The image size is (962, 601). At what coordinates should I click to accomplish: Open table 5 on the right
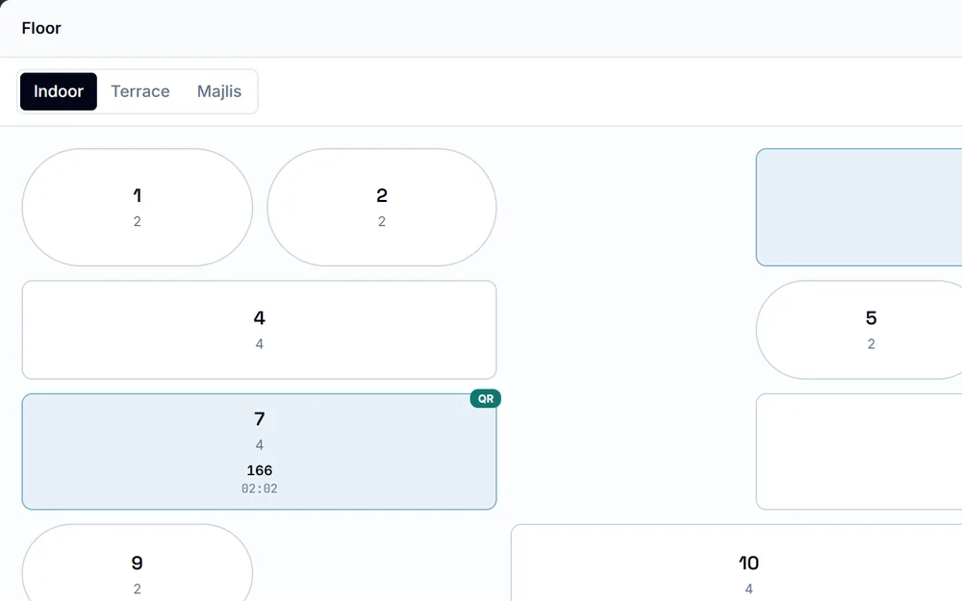(x=859, y=330)
